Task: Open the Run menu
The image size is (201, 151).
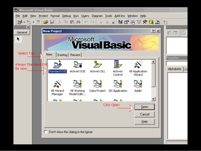Action: (76, 16)
